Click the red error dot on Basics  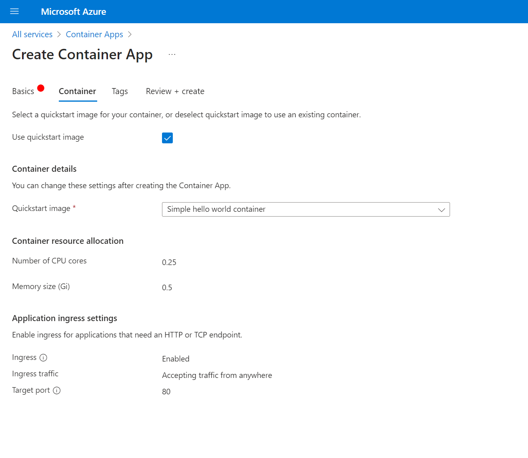pos(41,88)
